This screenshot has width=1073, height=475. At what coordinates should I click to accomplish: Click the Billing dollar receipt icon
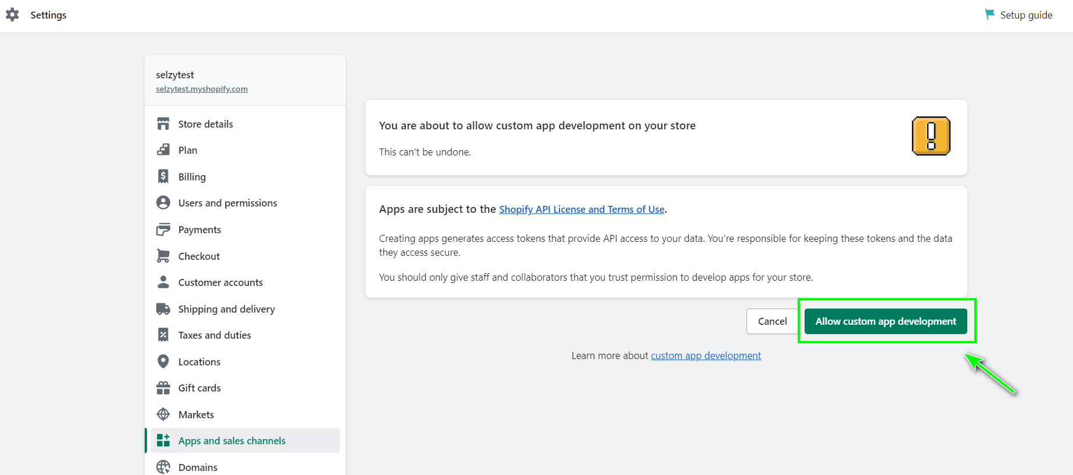click(163, 176)
